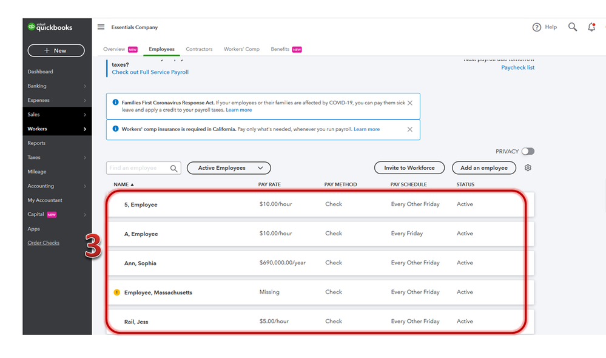Screen dimensions: 606x358
Task: Dismiss the Workers' comp insurance notice
Action: (410, 129)
